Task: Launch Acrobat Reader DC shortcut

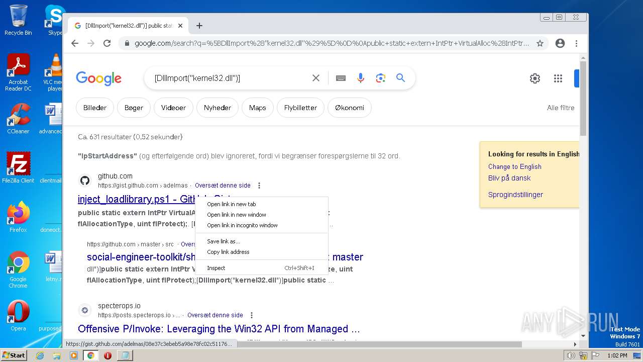Action: [x=18, y=72]
